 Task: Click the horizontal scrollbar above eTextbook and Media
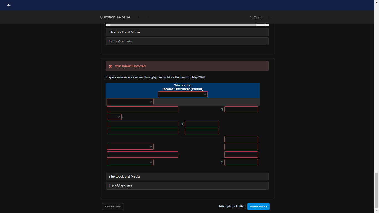coord(187,25)
